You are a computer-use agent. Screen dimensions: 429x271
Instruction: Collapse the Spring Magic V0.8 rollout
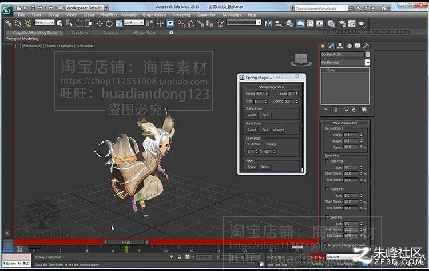pos(271,87)
